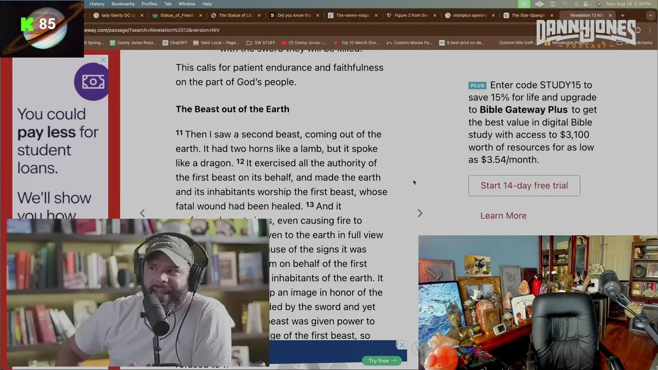Close the Figure 2 from Sev tab
This screenshot has height=370, width=658.
pos(434,15)
